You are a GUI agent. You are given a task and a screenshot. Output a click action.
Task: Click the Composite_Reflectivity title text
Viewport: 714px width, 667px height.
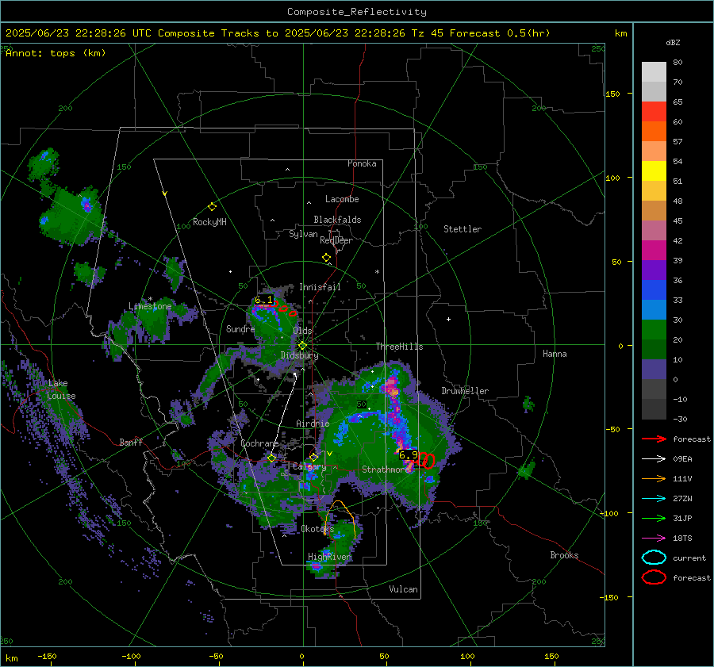(x=357, y=12)
